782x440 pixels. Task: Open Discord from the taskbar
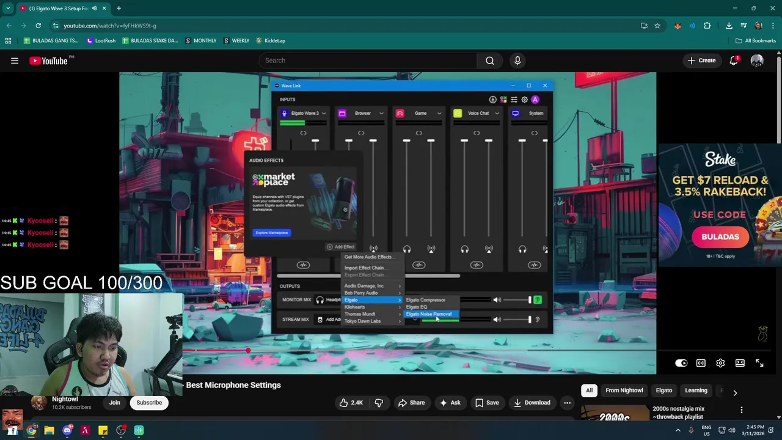(x=67, y=430)
